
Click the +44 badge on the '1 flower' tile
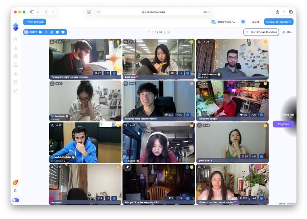pyautogui.click(x=253, y=198)
